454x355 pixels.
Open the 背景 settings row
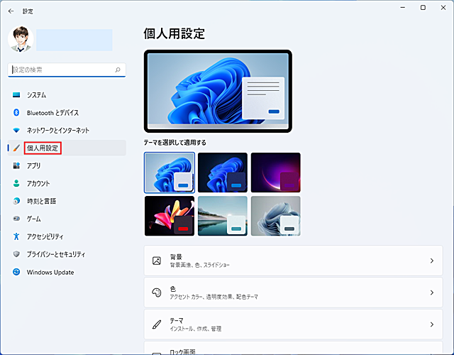point(293,261)
